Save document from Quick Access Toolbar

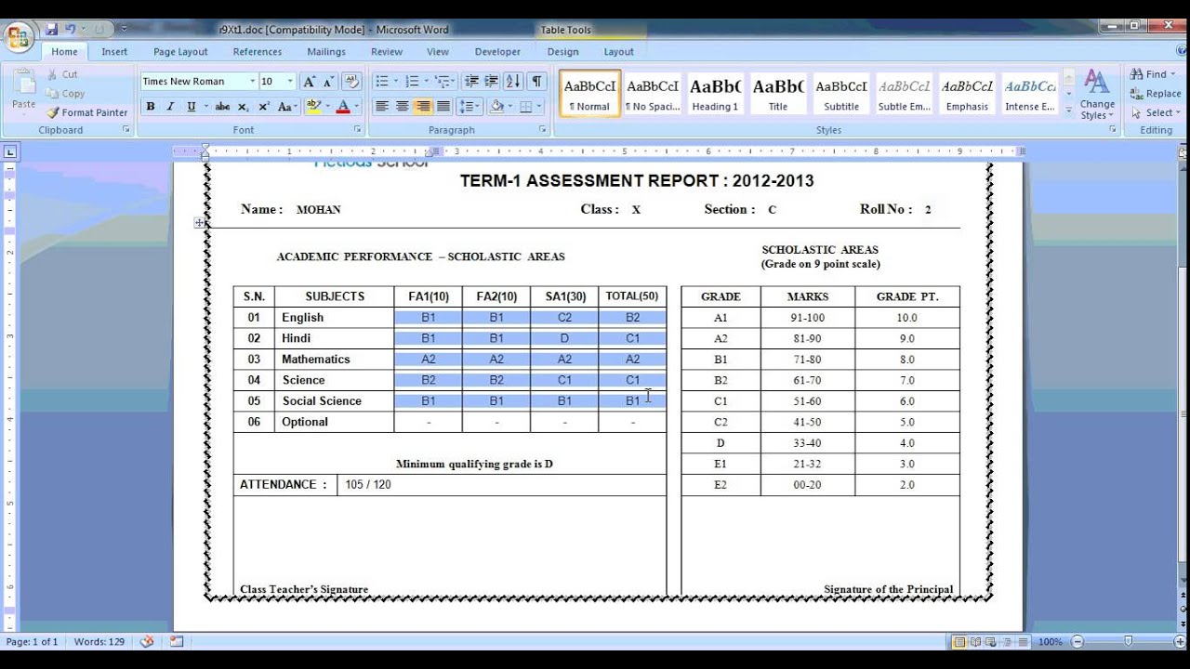click(x=52, y=30)
